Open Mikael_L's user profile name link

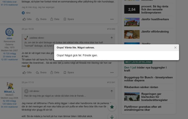[9, 92]
